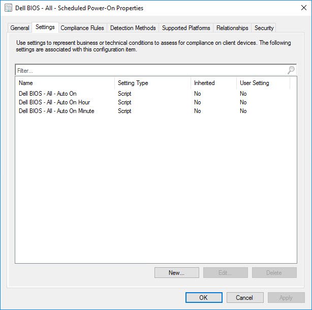312x310 pixels.
Task: Select the Auto On Minute setting row
Action: 56,111
